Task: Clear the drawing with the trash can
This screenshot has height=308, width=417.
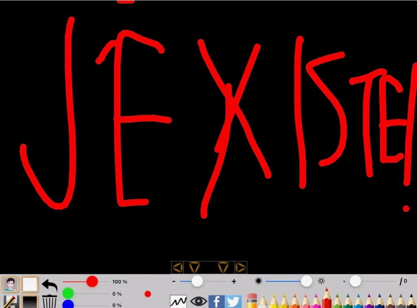Action: coord(49,301)
